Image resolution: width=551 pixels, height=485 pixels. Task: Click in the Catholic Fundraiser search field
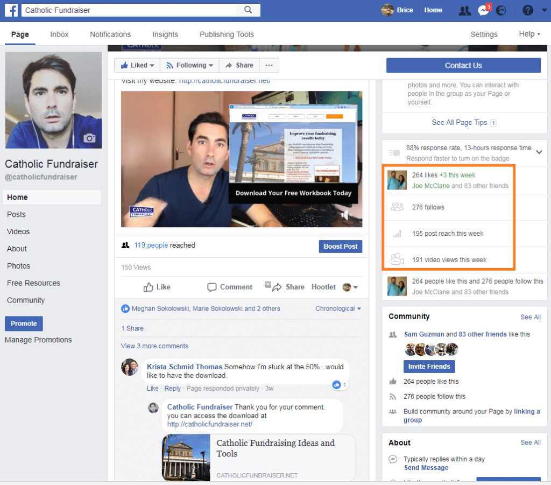click(129, 10)
